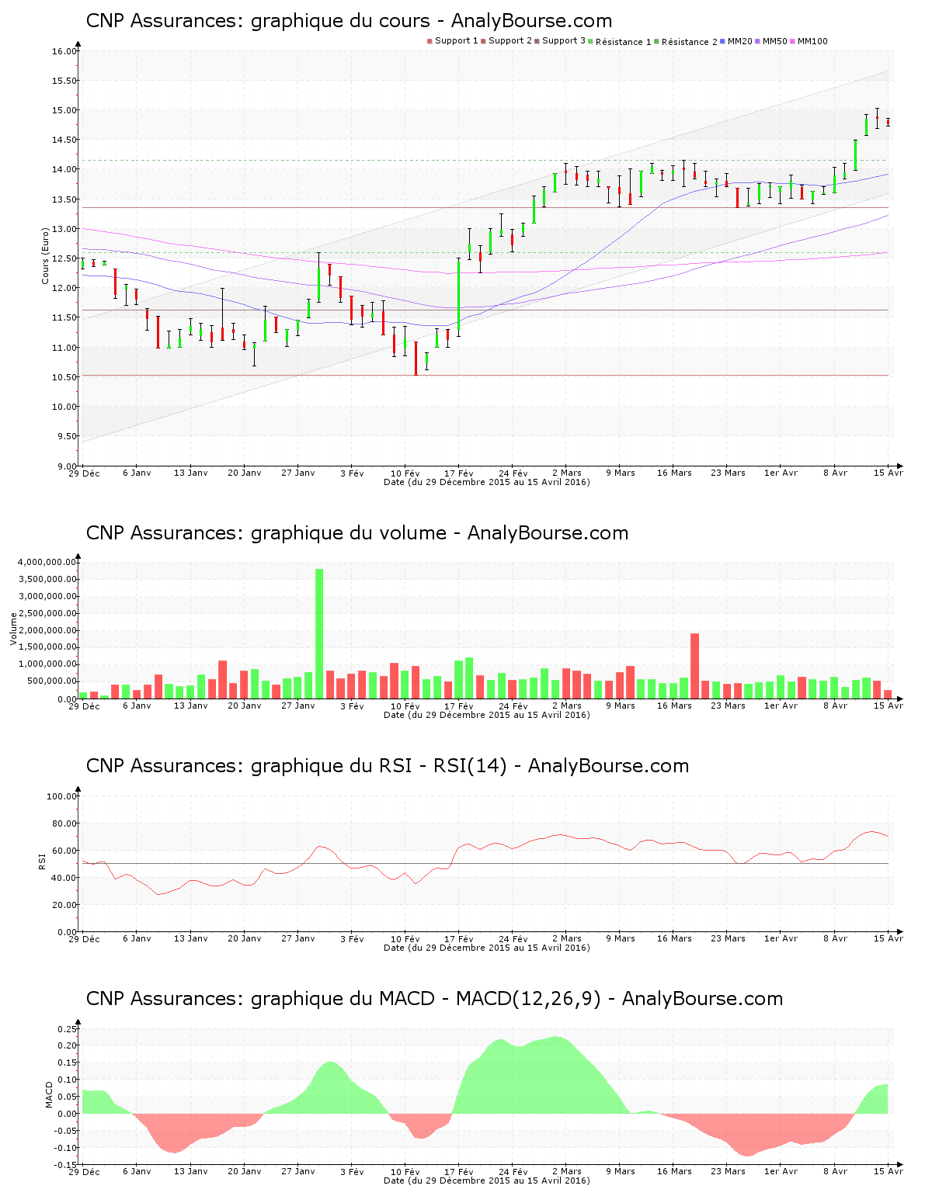Click the -0.15 MACD axis value

(67, 1165)
